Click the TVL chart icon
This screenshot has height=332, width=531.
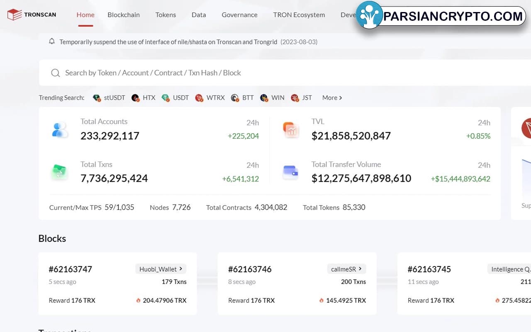pos(291,130)
